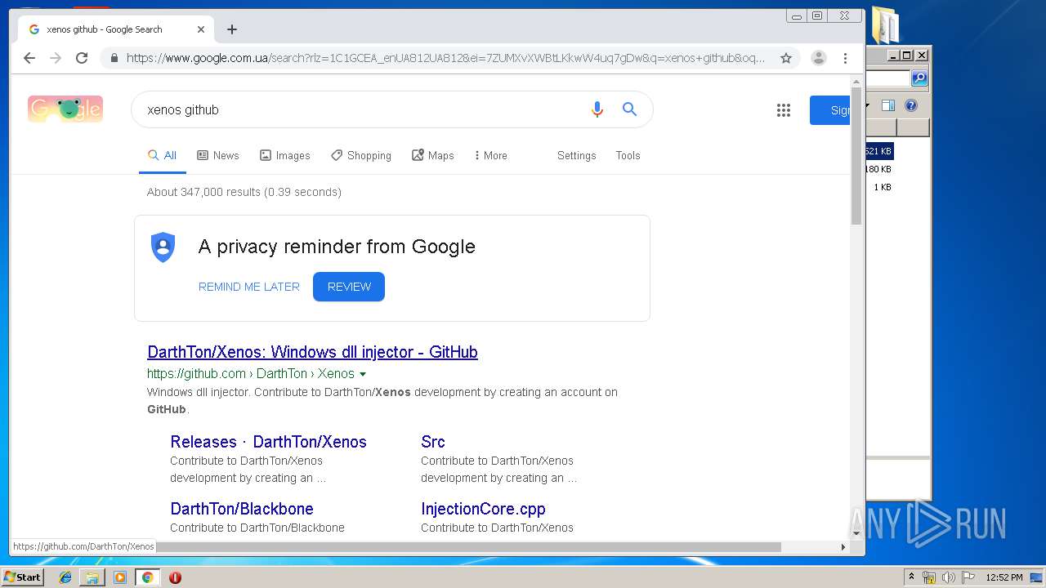Click the 12:52 PM clock

click(x=1004, y=577)
